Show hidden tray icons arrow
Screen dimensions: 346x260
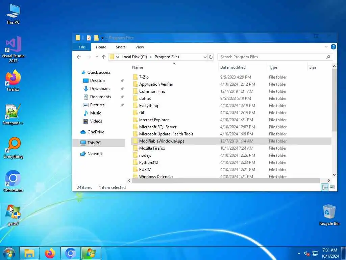pos(299,253)
